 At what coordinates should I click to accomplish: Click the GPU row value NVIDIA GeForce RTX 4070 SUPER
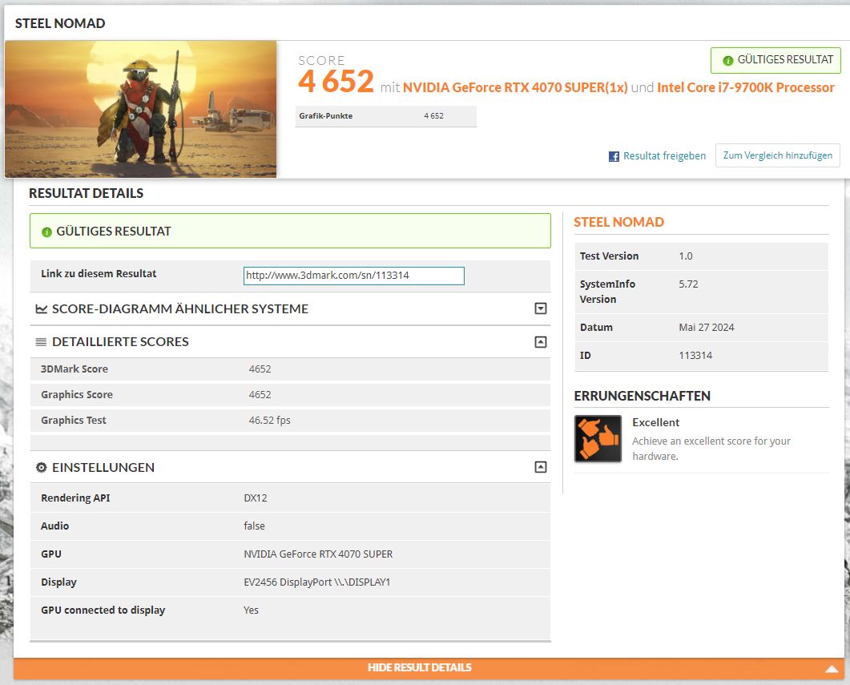click(318, 554)
